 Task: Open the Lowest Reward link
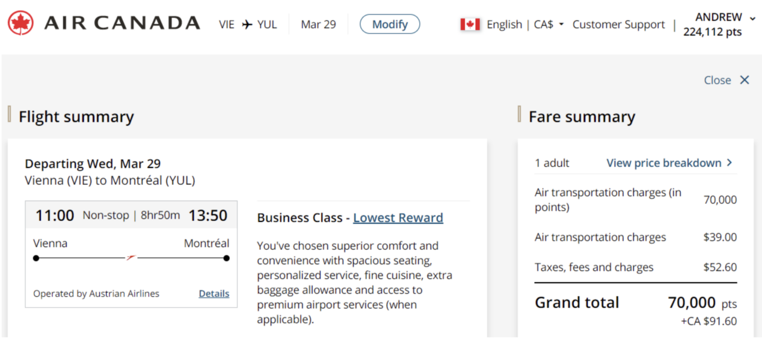[398, 217]
